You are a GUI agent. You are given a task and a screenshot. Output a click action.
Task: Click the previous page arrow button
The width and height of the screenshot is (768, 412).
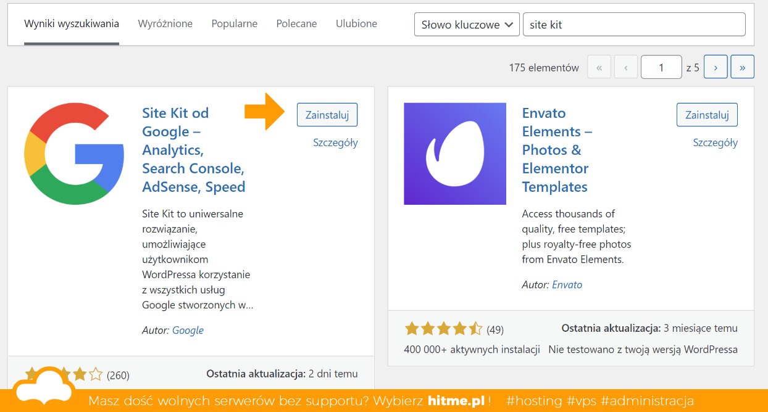click(625, 67)
